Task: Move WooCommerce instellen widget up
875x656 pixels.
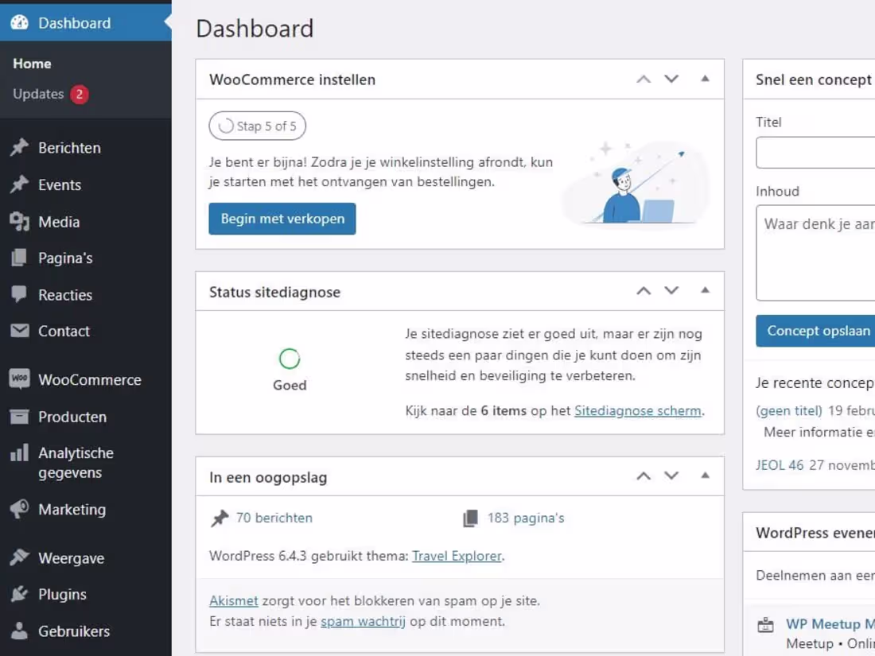Action: click(644, 80)
